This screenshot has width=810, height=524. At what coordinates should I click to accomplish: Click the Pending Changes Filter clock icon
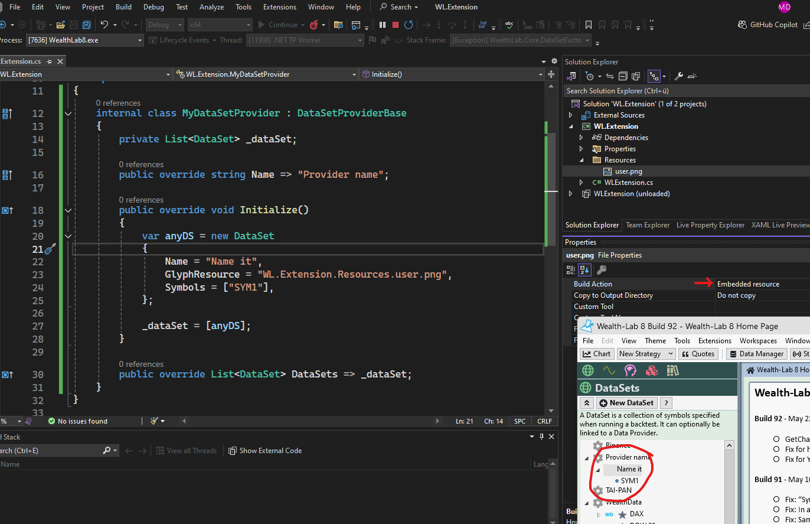click(589, 76)
